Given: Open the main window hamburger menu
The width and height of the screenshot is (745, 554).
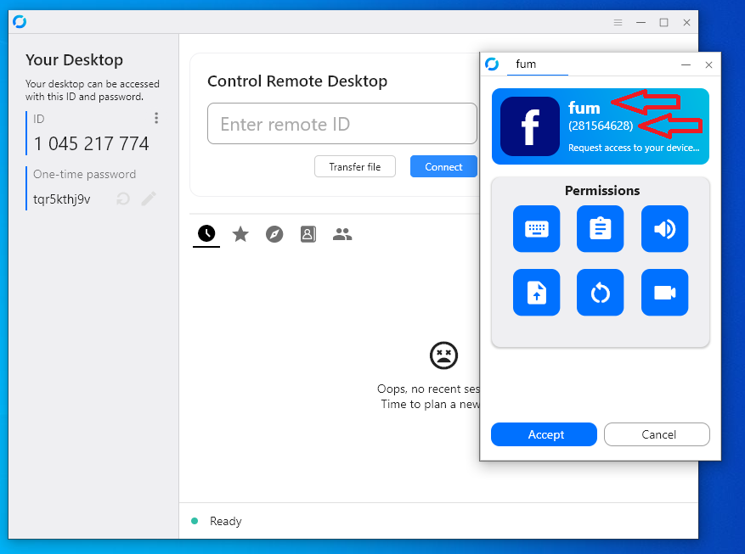Looking at the screenshot, I should [x=618, y=22].
